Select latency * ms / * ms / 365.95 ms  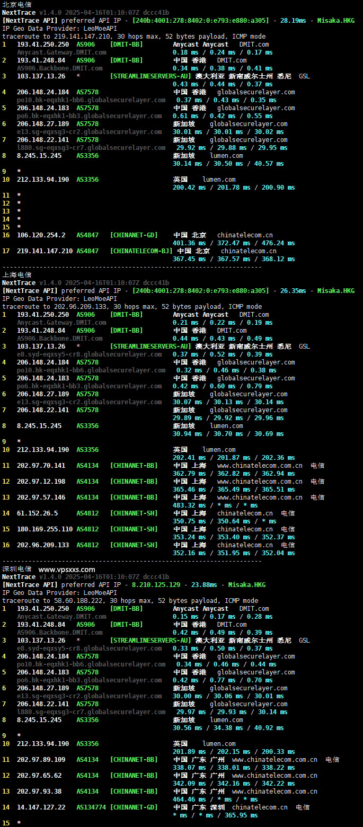(x=215, y=815)
